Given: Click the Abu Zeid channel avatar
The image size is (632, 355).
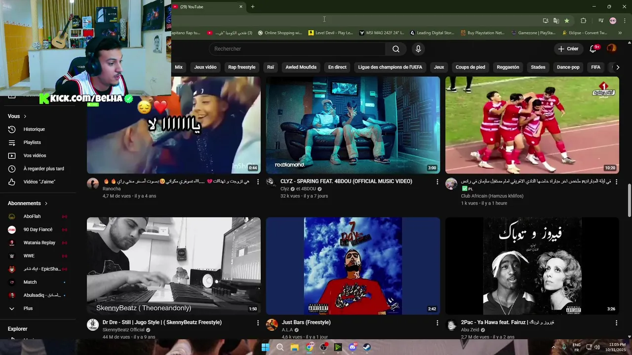Looking at the screenshot, I should pos(451,324).
